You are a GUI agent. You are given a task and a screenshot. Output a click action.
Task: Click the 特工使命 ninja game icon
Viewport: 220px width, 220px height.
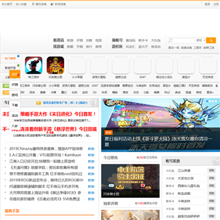pyautogui.click(x=34, y=65)
